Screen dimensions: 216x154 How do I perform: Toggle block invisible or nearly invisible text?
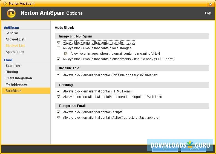tap(58, 75)
